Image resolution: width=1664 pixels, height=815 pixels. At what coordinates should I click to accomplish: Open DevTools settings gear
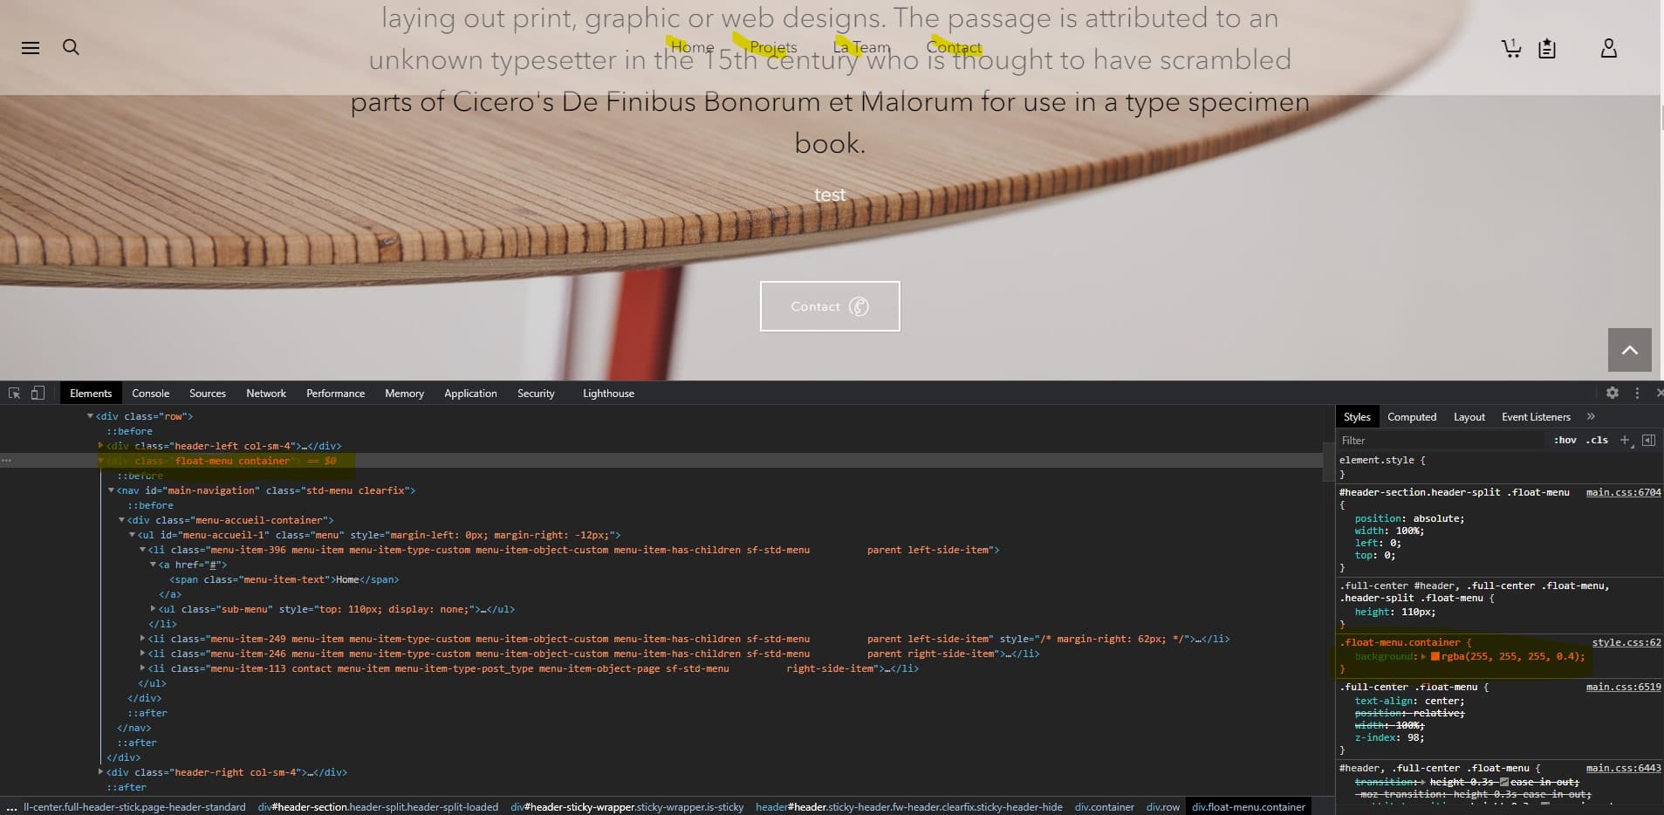point(1613,393)
